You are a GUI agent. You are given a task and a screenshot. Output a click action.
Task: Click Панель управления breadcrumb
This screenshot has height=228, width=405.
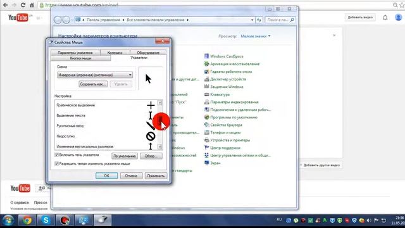(103, 20)
